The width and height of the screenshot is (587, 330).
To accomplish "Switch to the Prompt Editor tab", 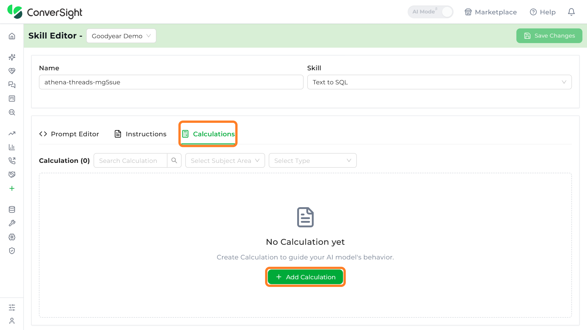I will coord(69,134).
